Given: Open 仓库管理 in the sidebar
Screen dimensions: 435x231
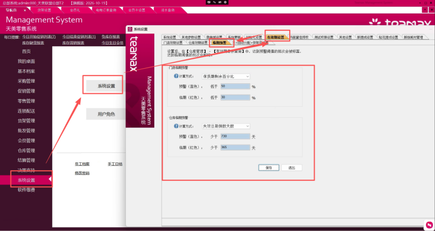Looking at the screenshot, I should tap(26, 151).
